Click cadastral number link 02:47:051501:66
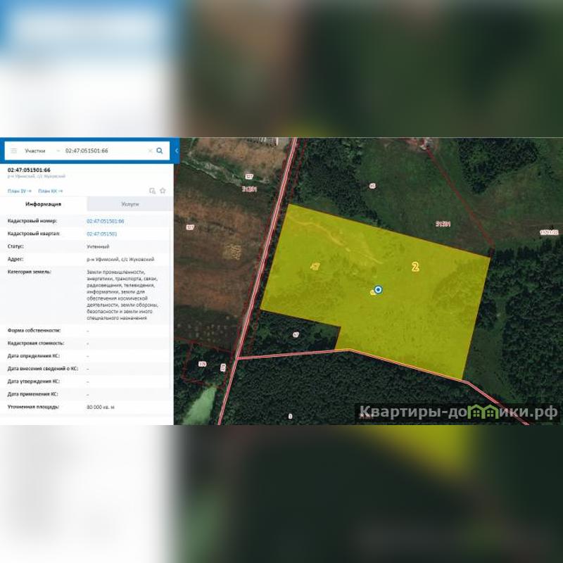 [106, 221]
